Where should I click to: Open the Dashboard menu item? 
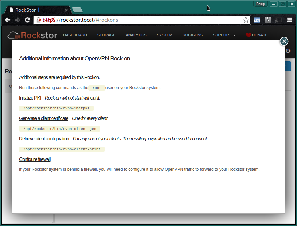[75, 35]
